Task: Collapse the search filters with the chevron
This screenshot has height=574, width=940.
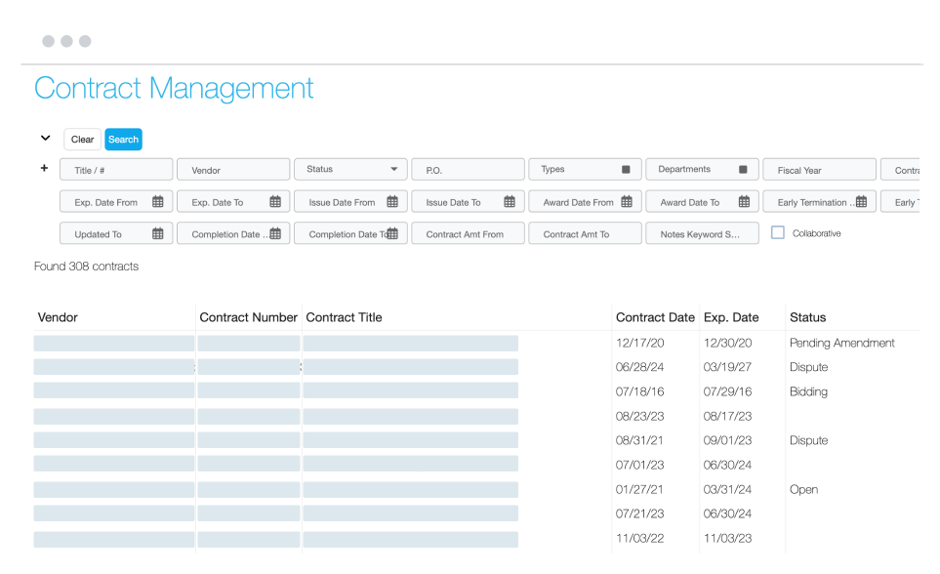Action: (x=44, y=138)
